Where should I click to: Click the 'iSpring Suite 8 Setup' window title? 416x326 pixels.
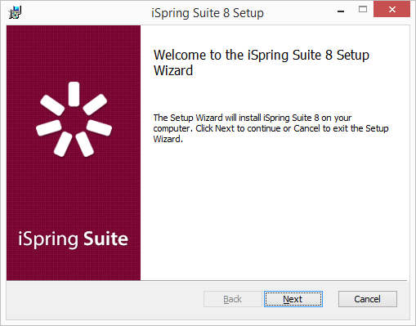click(x=208, y=13)
